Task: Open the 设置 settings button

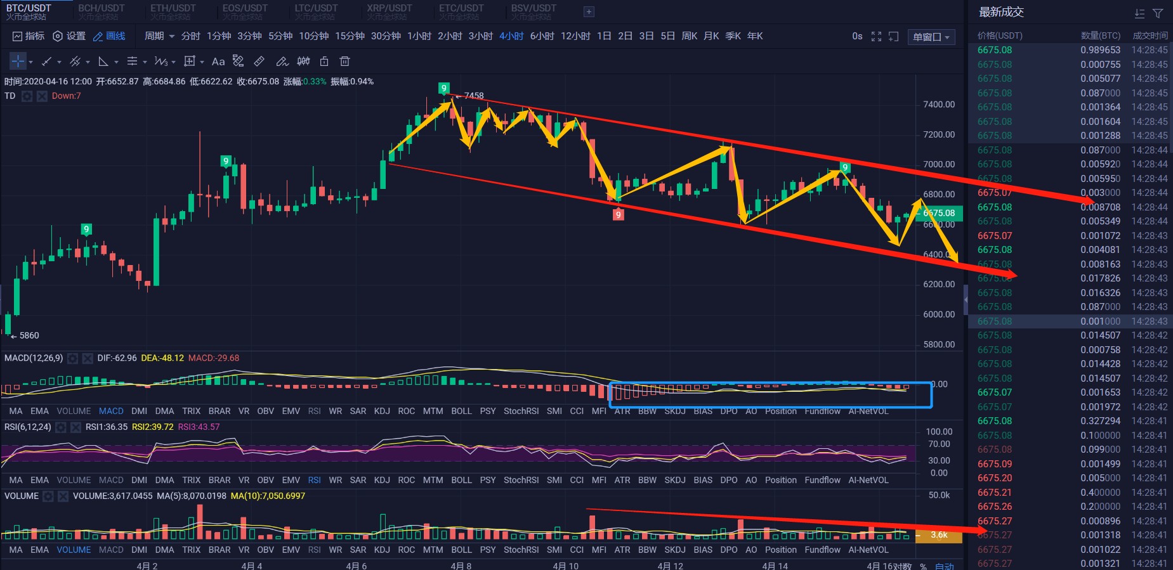Action: (69, 36)
